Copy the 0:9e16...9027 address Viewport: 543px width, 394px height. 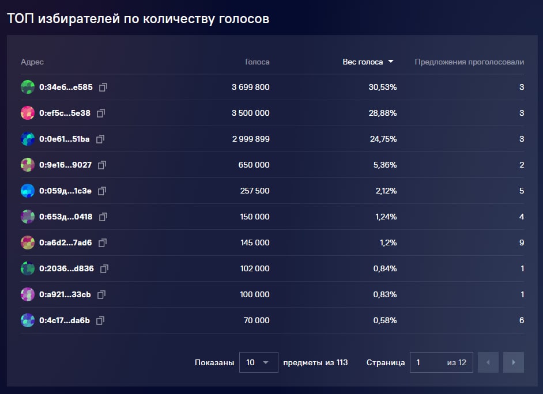(x=102, y=165)
